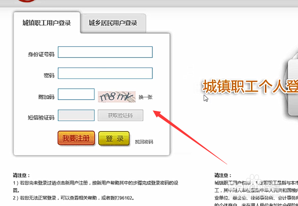Image resolution: width=298 pixels, height=206 pixels.
Task: Click the 附加码 label text
Action: tap(47, 97)
